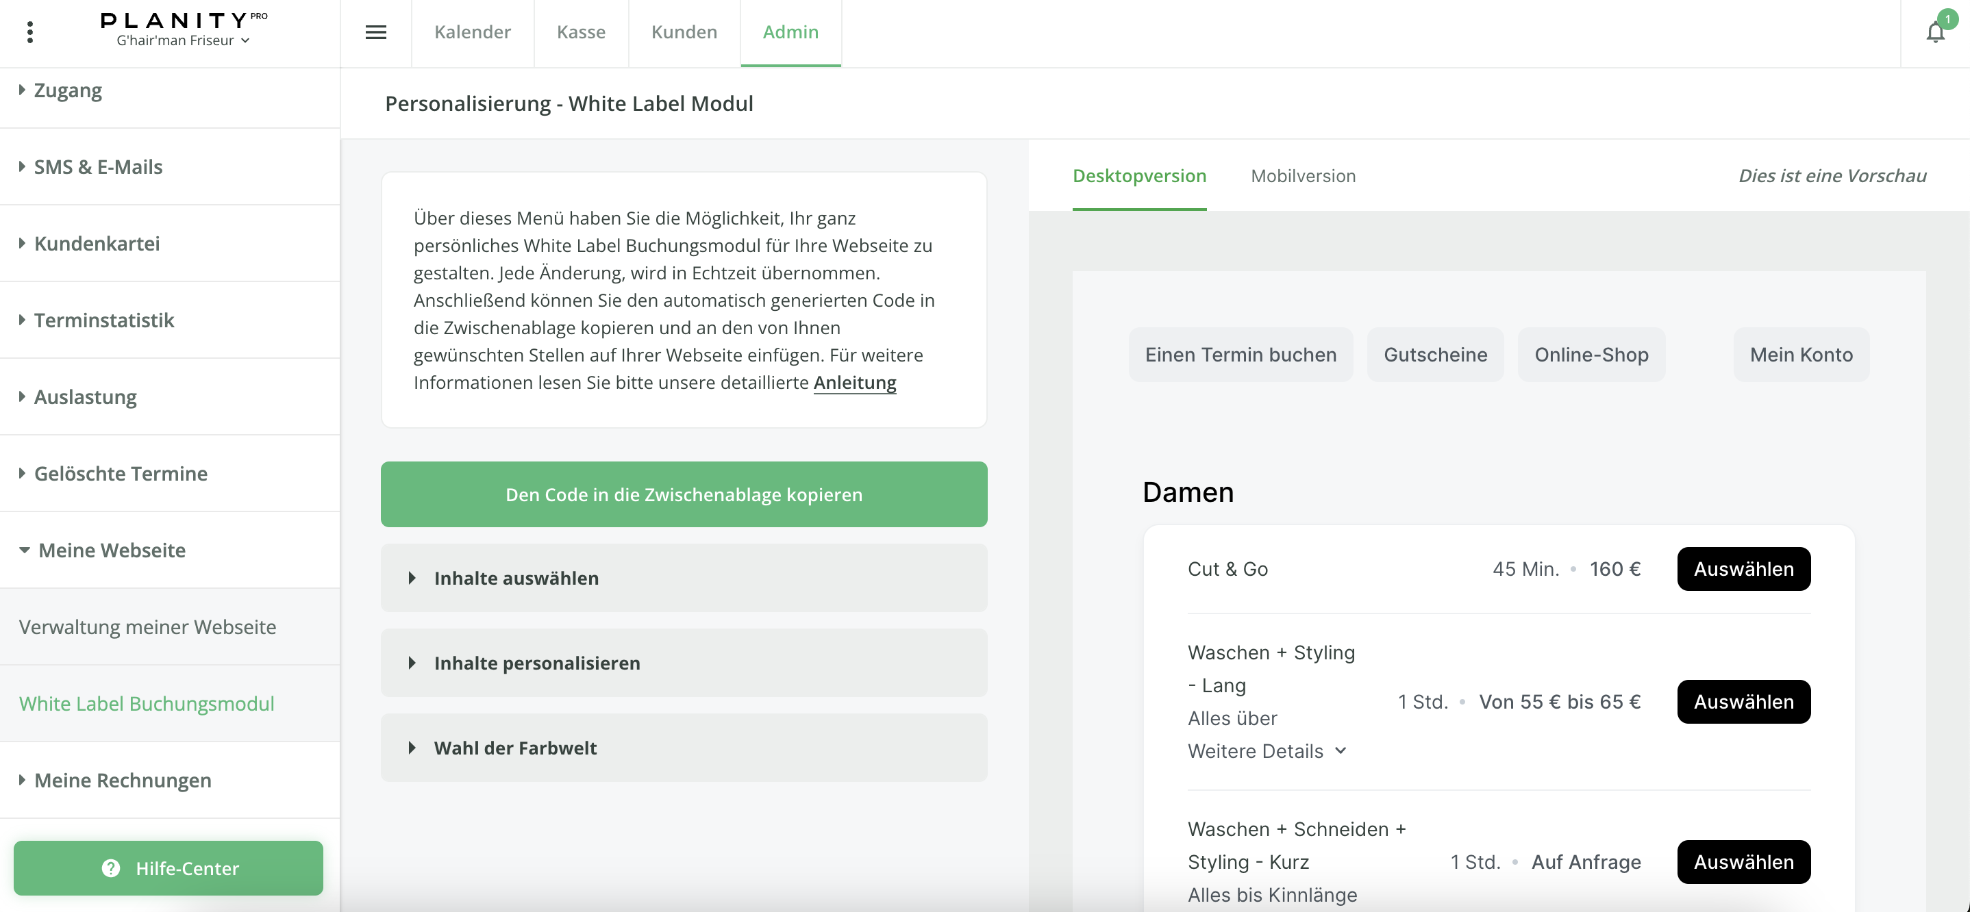Expand the SMS & E-Mails section
1970x912 pixels.
[x=98, y=166]
